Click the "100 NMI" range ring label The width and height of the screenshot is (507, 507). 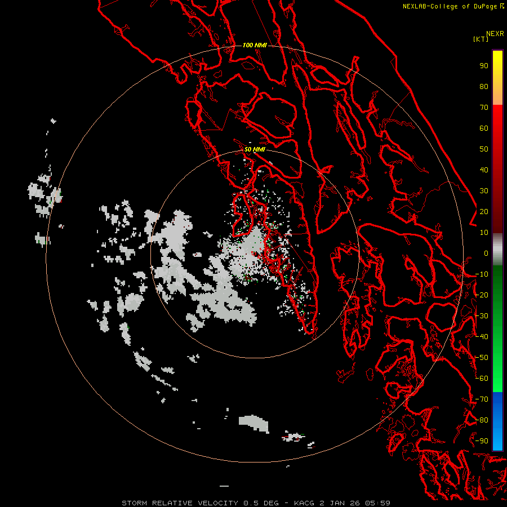[x=255, y=45]
